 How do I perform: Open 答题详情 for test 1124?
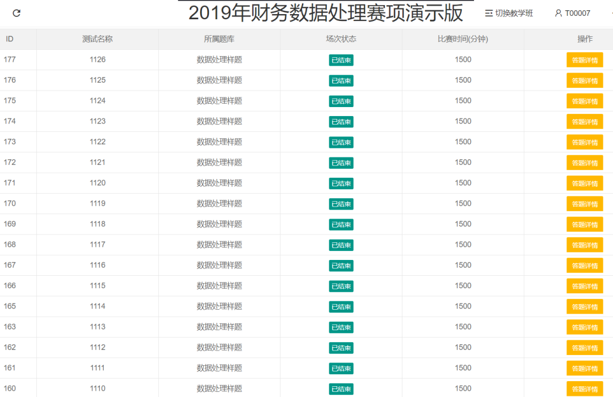(x=585, y=101)
